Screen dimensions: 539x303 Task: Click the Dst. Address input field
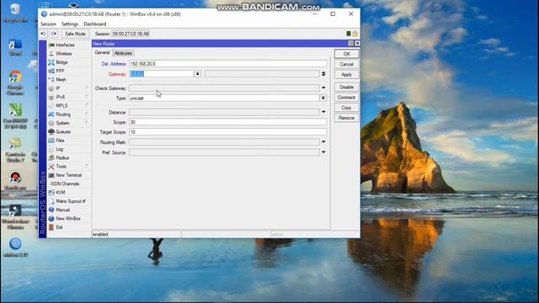(228, 64)
